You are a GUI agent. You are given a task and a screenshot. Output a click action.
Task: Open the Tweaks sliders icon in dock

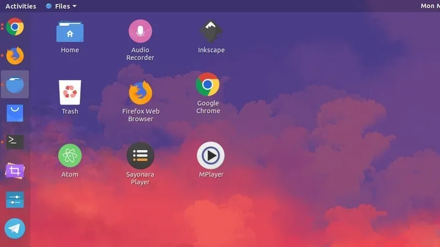pos(15,200)
